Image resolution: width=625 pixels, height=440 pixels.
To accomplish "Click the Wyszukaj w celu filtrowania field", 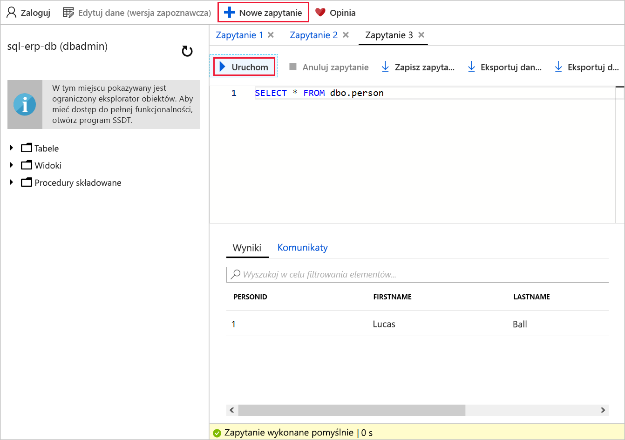I will (x=417, y=274).
